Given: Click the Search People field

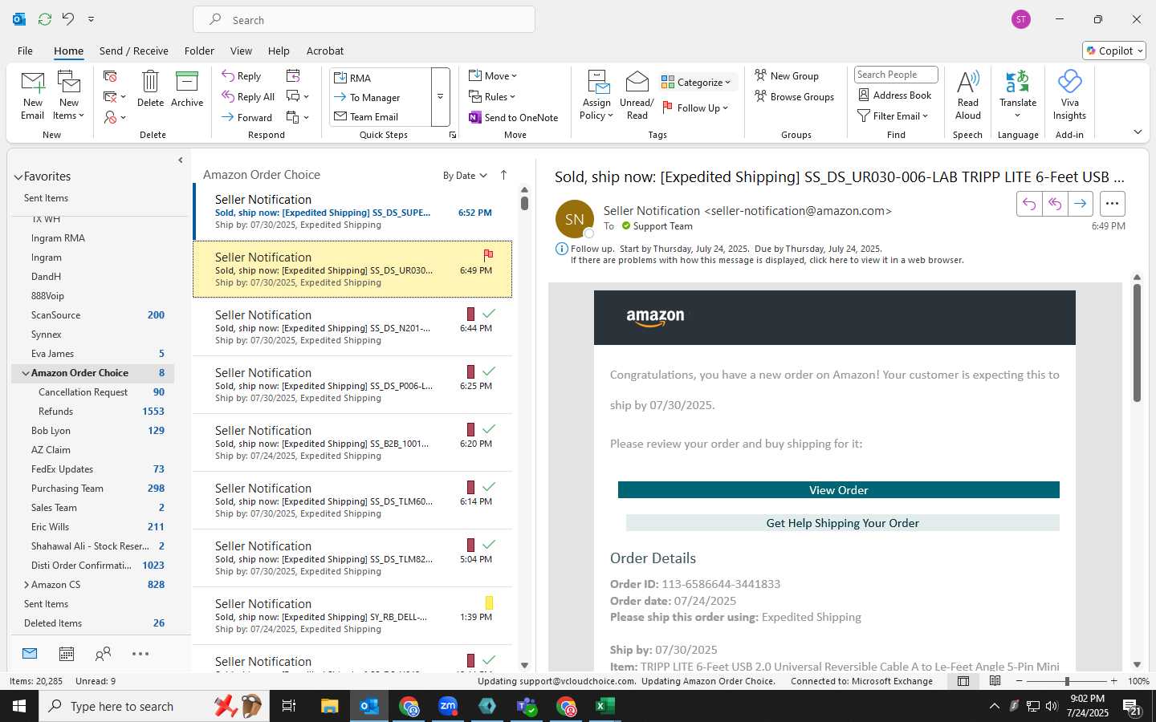Looking at the screenshot, I should tap(896, 75).
